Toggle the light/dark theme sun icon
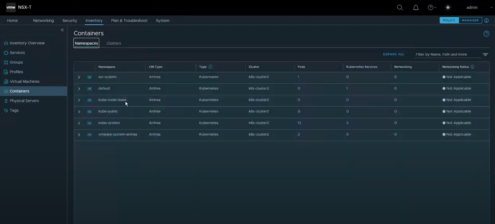This screenshot has height=224, width=495. point(448,8)
